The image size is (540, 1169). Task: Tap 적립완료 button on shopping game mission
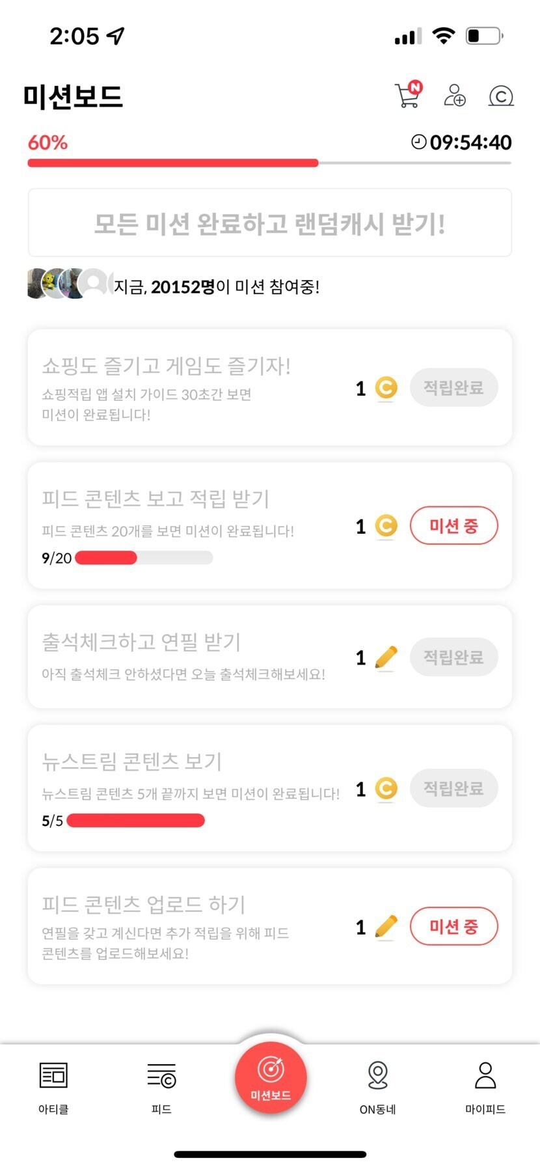point(453,388)
